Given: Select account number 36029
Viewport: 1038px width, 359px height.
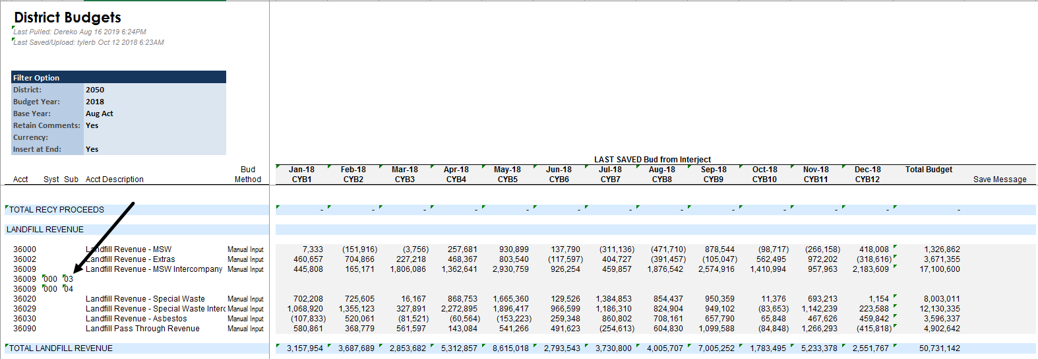Looking at the screenshot, I should click(24, 309).
